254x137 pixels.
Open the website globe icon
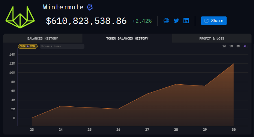(x=166, y=21)
